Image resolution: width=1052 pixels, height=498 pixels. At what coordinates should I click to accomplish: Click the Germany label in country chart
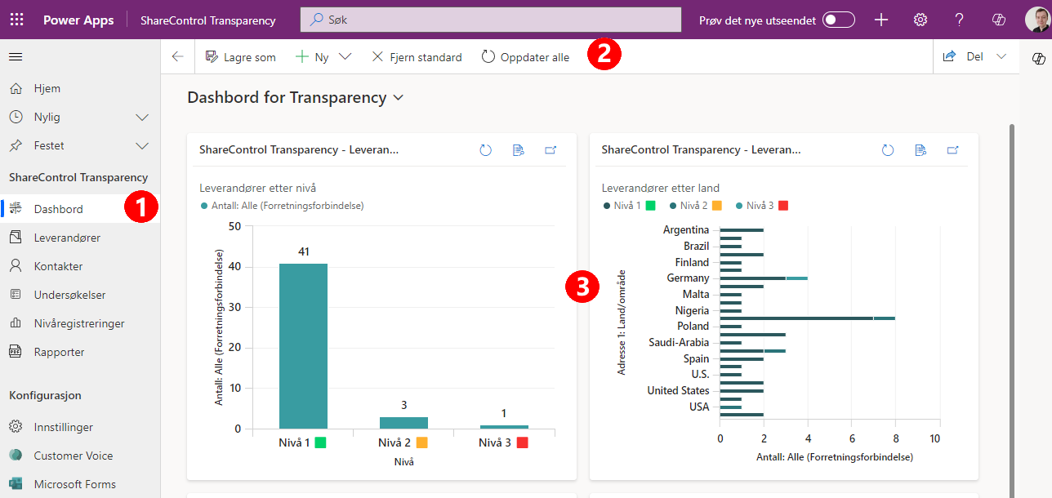688,278
